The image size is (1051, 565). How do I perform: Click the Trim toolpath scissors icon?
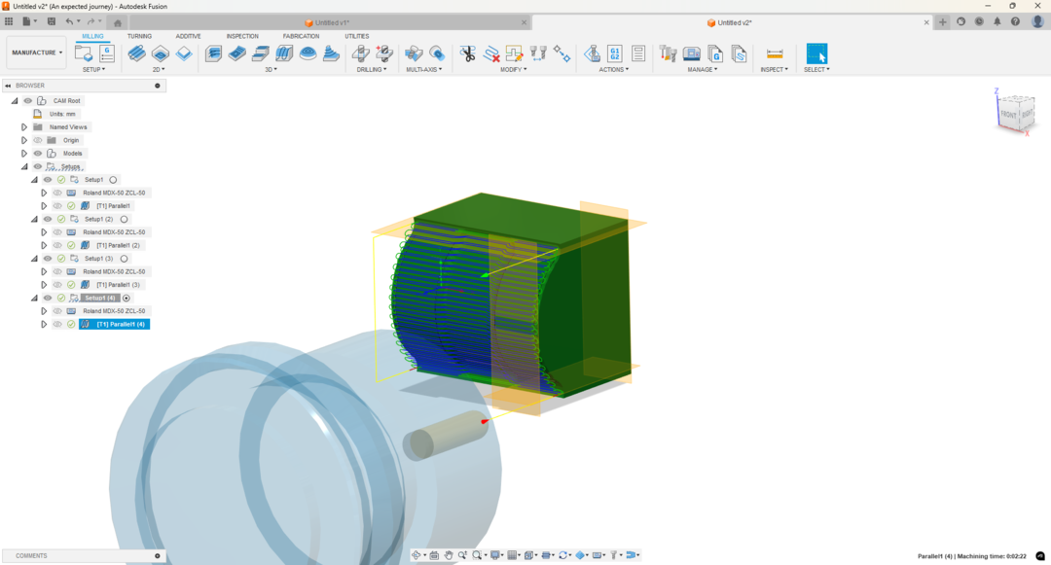(468, 53)
